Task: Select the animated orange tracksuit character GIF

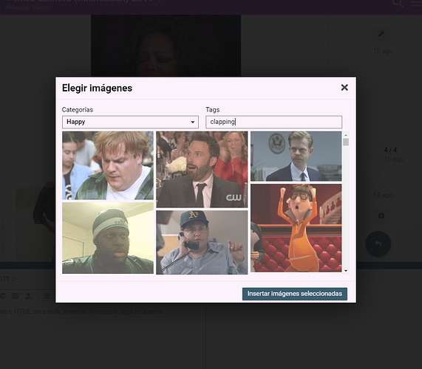Action: point(296,228)
